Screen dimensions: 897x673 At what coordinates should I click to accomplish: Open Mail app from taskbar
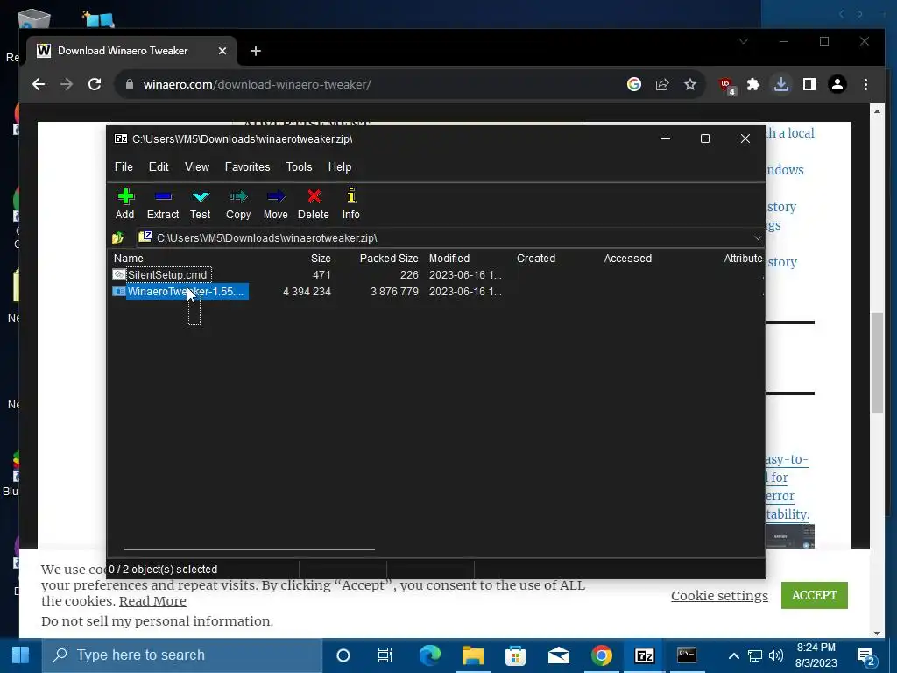(558, 655)
